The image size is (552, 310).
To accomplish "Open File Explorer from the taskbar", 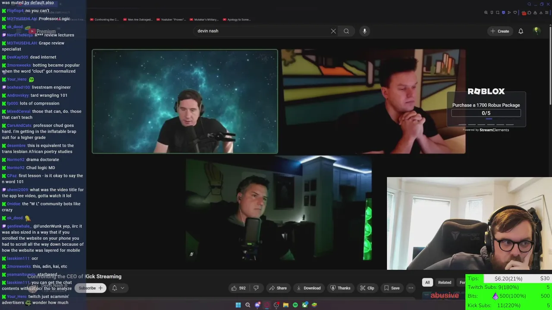I will click(x=286, y=305).
